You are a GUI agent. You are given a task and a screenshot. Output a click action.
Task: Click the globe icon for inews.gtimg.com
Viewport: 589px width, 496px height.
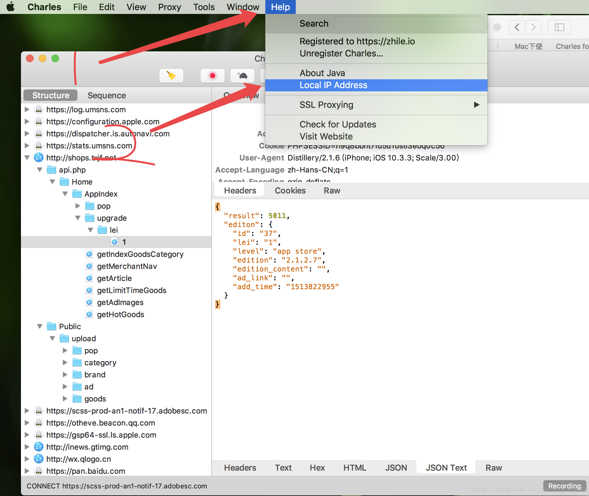[x=39, y=447]
